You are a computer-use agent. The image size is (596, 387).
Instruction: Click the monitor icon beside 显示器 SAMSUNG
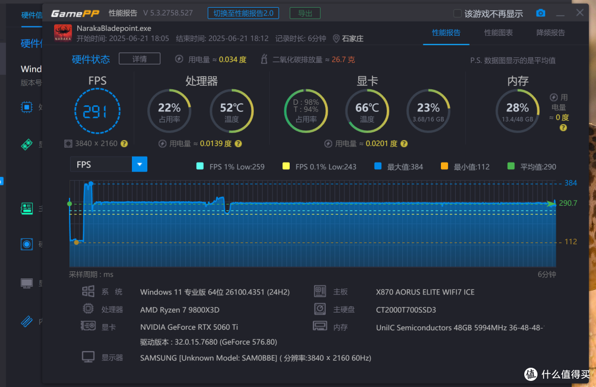(x=88, y=357)
